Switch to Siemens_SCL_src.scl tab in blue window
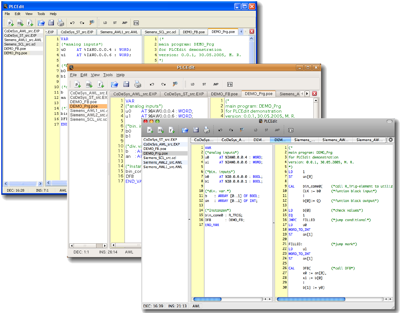Viewport: 400px width, 313px height. 160,32
